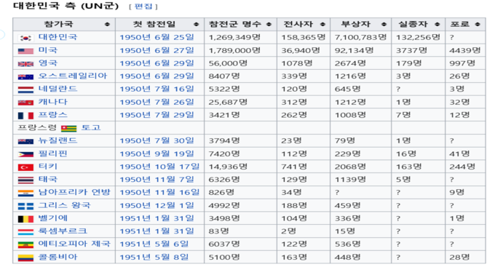The height and width of the screenshot is (267, 495).
Task: Open the 태국 country link
Action: coord(48,179)
